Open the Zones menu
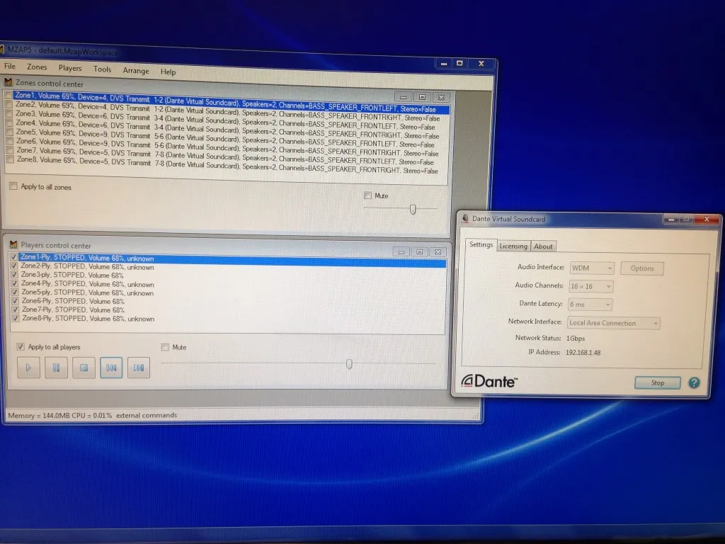Viewport: 725px width, 544px height. [x=37, y=67]
